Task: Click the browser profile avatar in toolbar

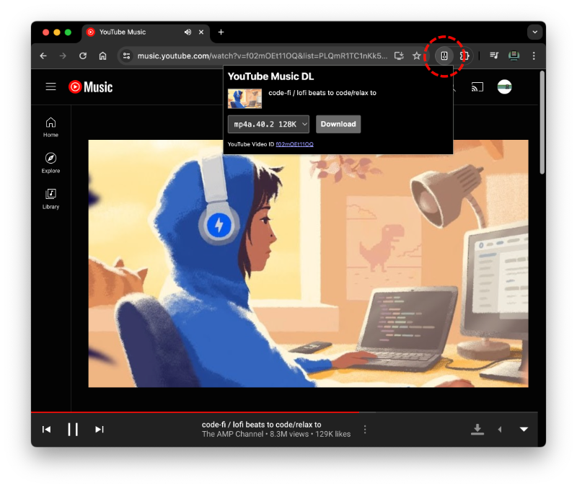Action: point(514,56)
